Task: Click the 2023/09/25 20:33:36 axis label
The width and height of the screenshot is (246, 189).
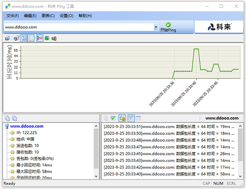Action: point(162,94)
